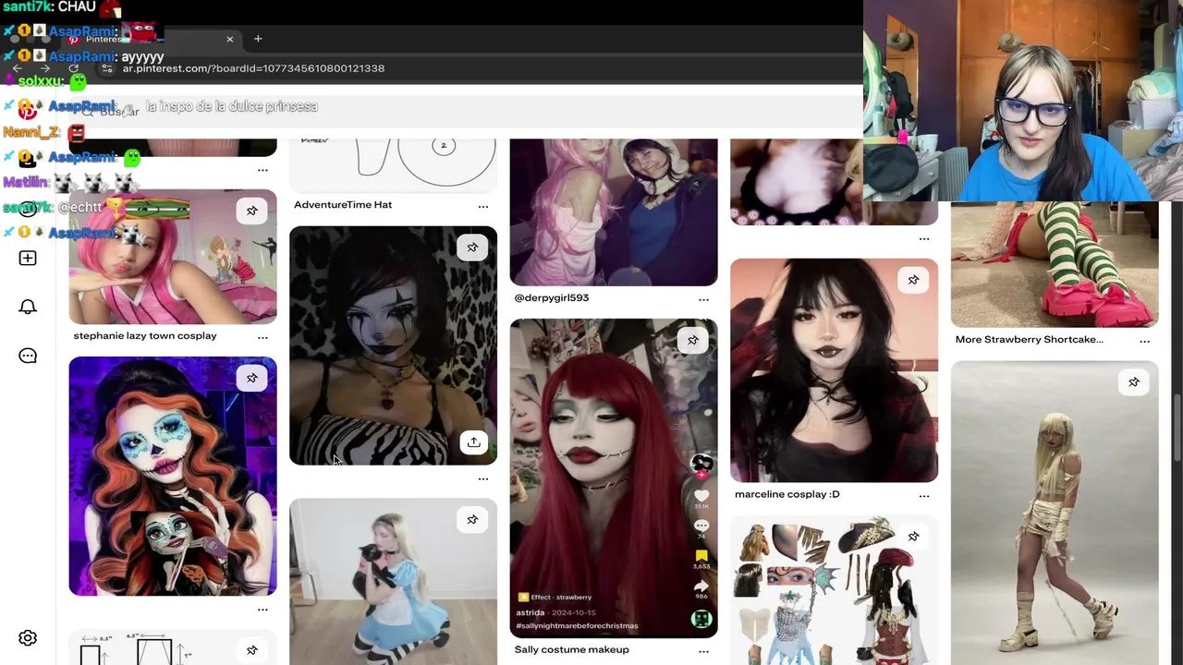Screen dimensions: 1183x665
Task: More options below the clown makeup pin
Action: 483,478
